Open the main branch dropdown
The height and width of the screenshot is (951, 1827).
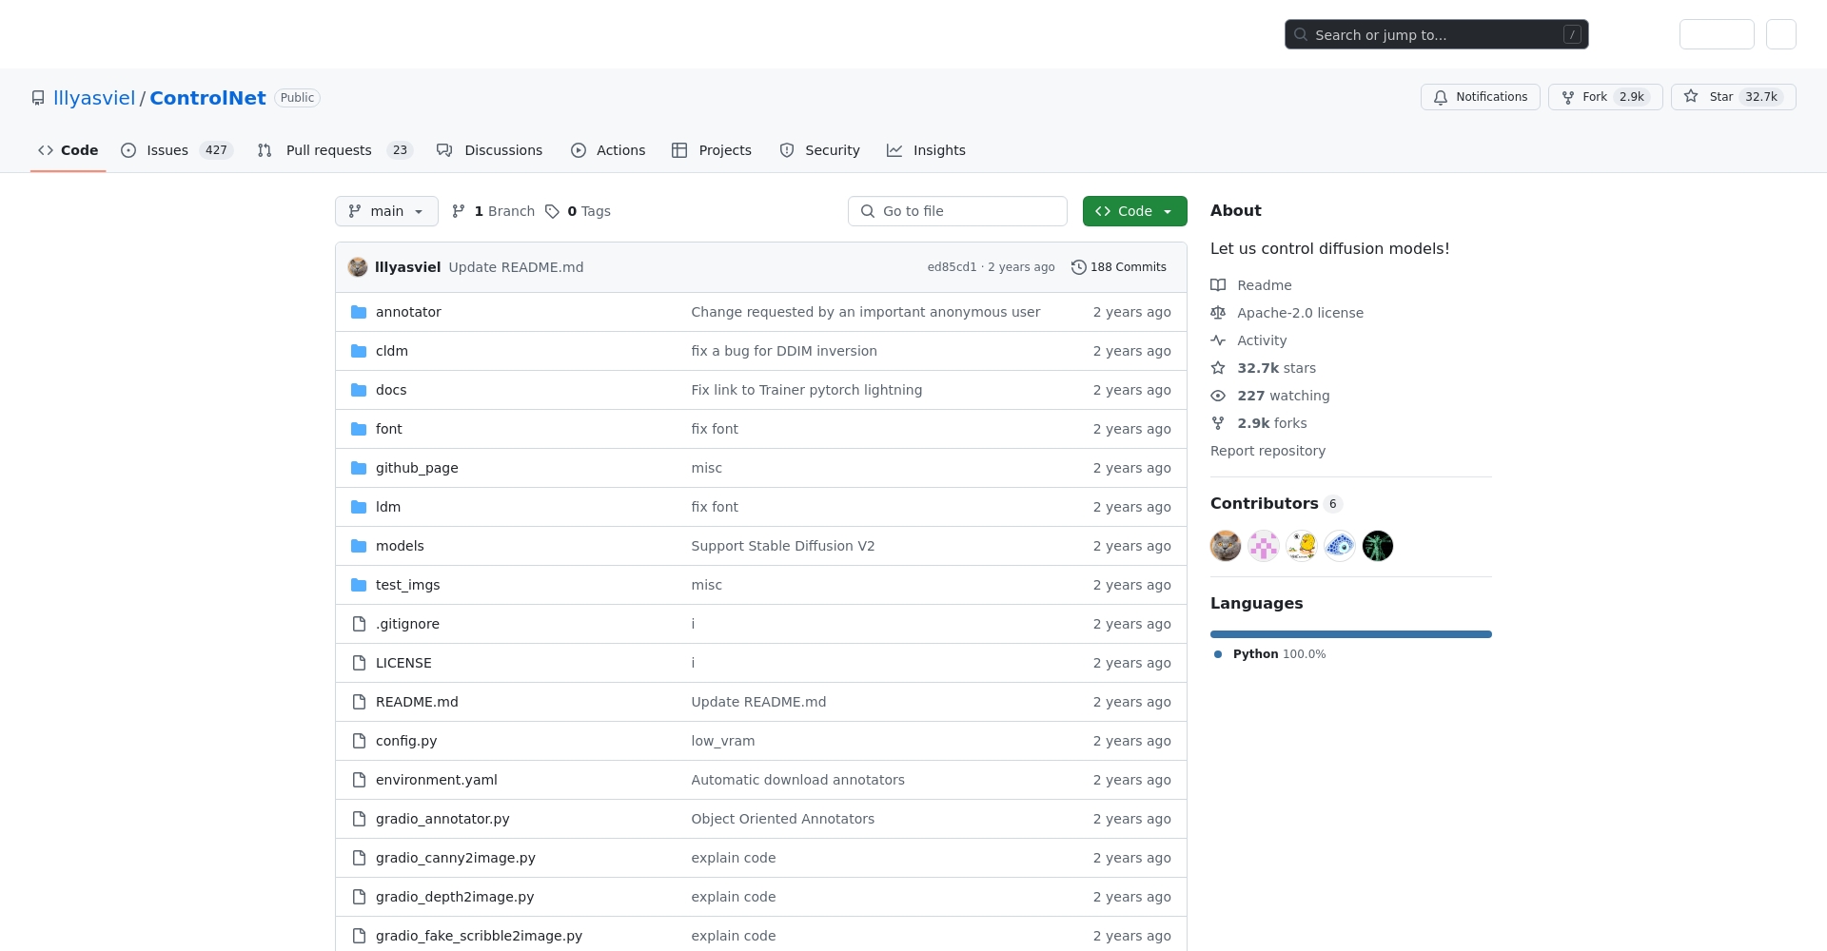[386, 211]
